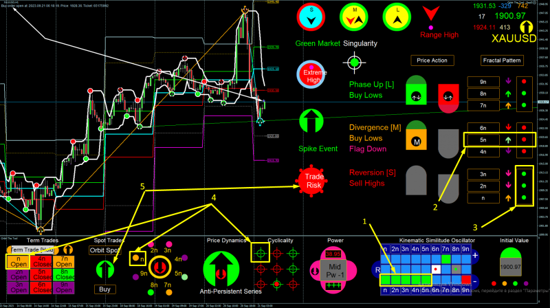Click the large green Price Dynamics arrow

221,269
